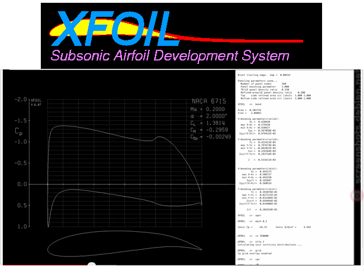364x266 pixels.
Task: Click the CM value '-0.2959'
Action: tap(217, 130)
